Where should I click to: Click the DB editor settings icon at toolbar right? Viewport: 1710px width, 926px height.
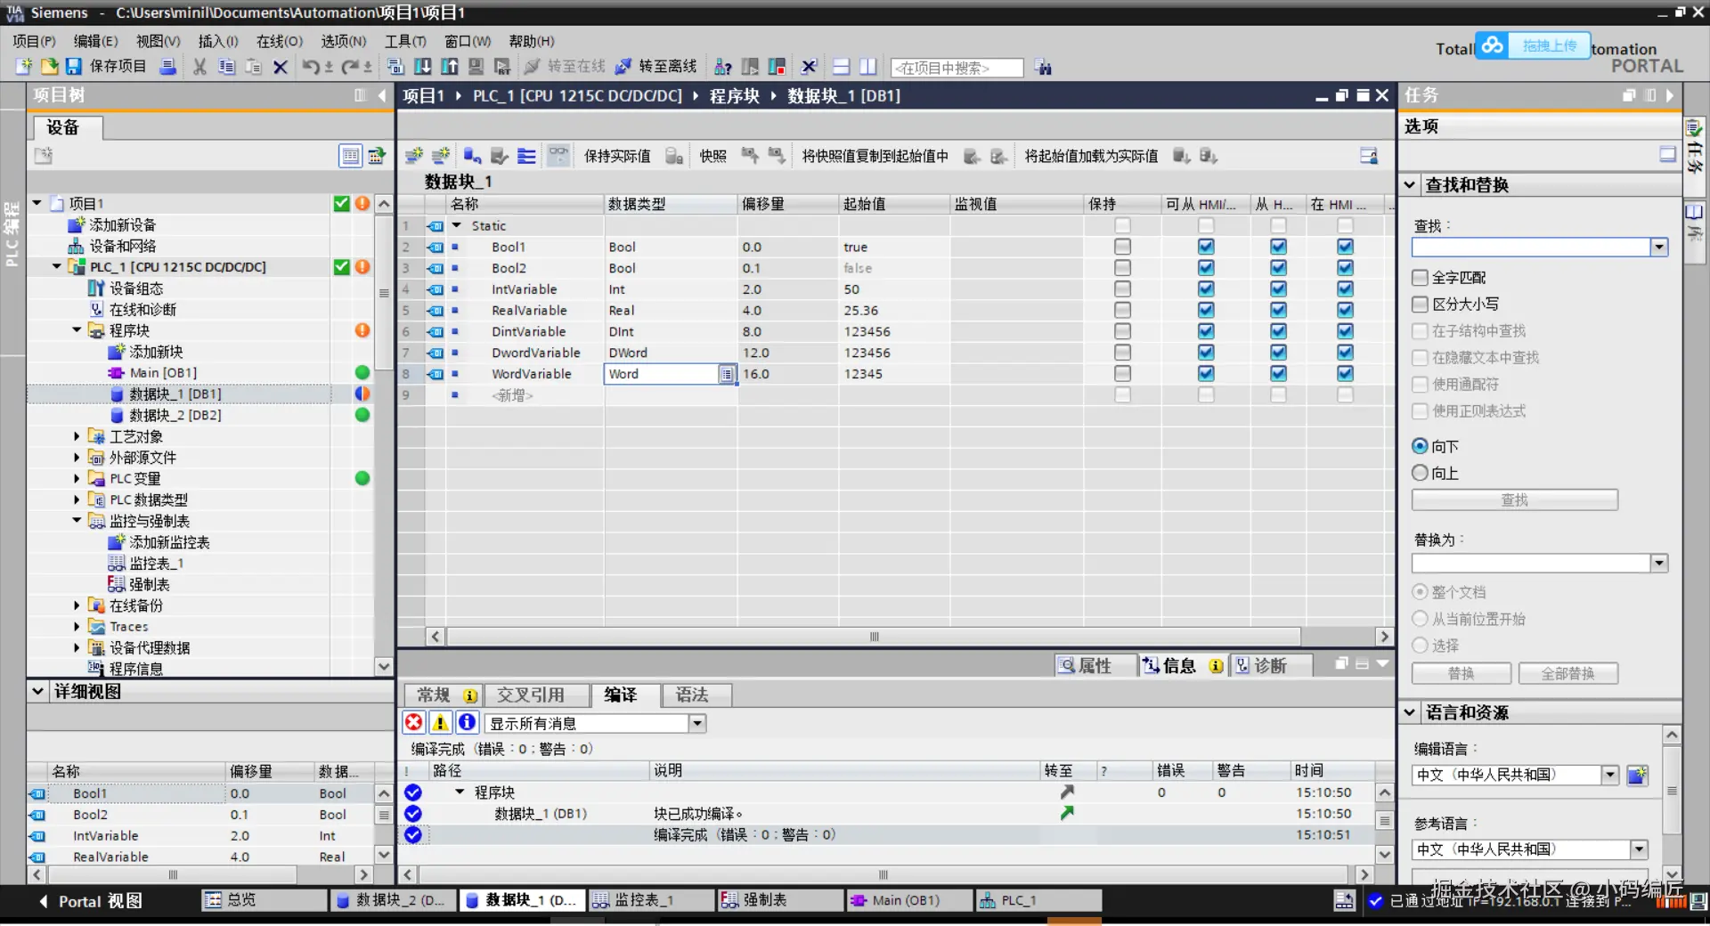1369,156
